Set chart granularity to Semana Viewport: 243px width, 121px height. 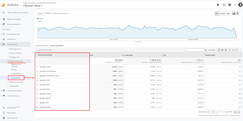point(222,14)
